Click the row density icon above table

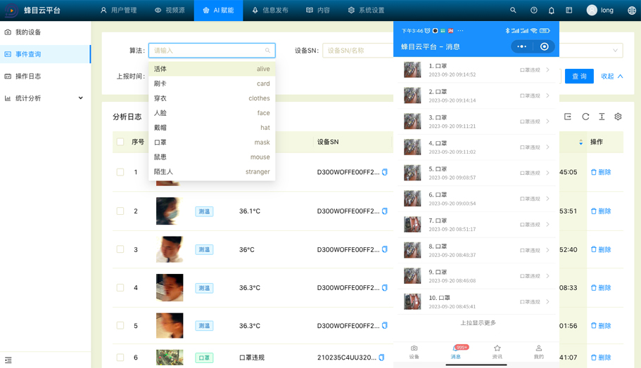pos(602,117)
